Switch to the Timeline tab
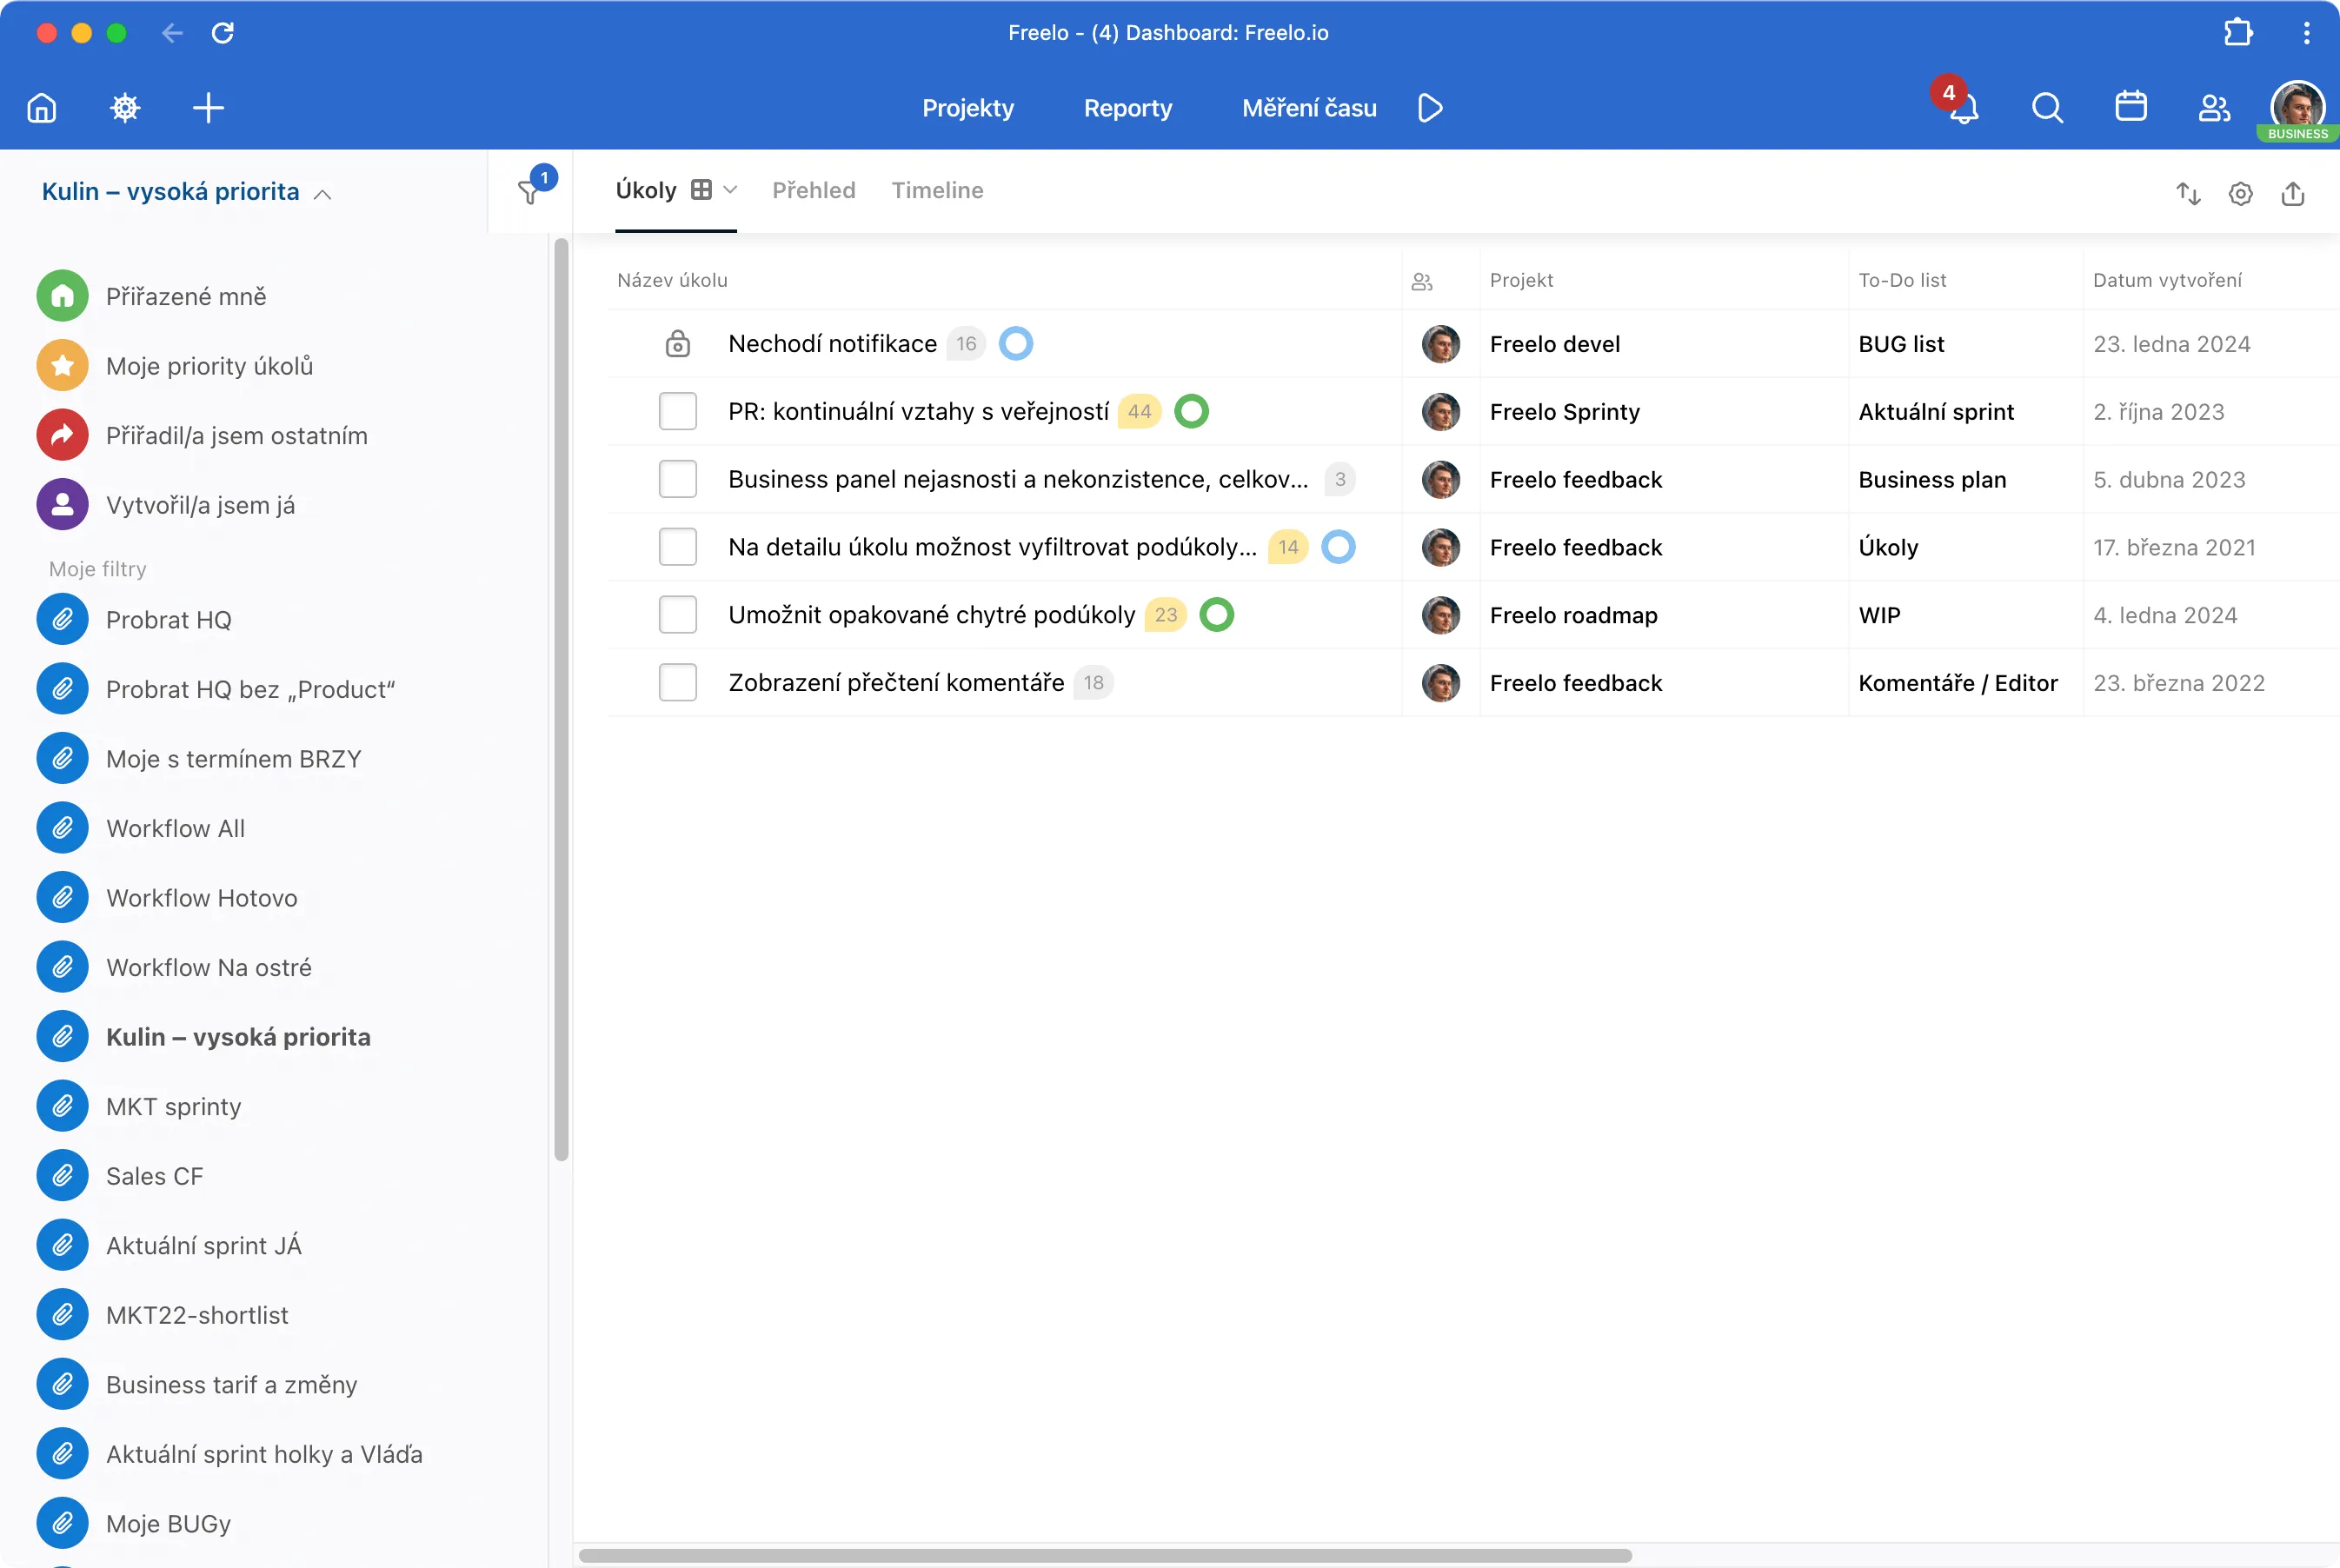Image resolution: width=2340 pixels, height=1568 pixels. 937,190
